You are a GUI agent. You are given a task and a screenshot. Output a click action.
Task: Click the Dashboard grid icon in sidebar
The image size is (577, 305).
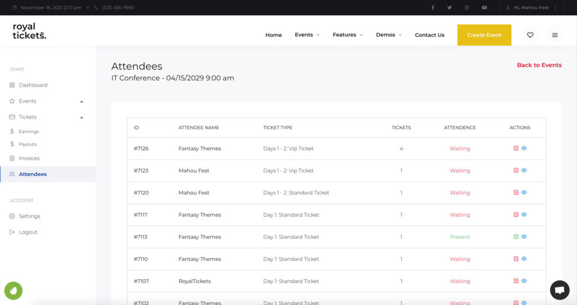pyautogui.click(x=12, y=85)
